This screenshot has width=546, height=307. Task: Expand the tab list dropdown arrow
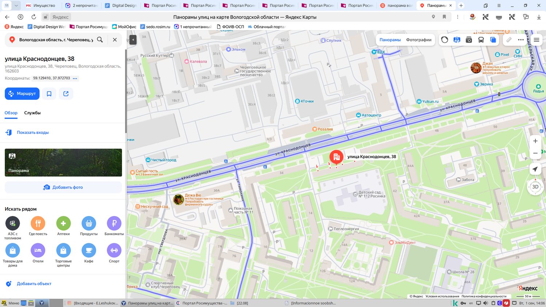(16, 5)
